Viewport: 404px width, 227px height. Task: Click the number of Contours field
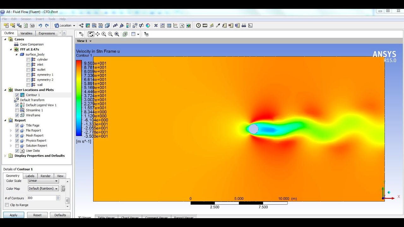point(41,198)
